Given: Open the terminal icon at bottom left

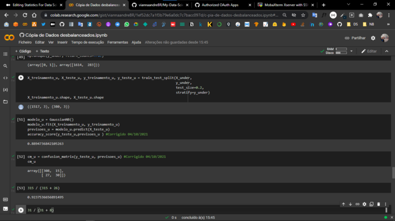Looking at the screenshot, I should [x=5, y=209].
